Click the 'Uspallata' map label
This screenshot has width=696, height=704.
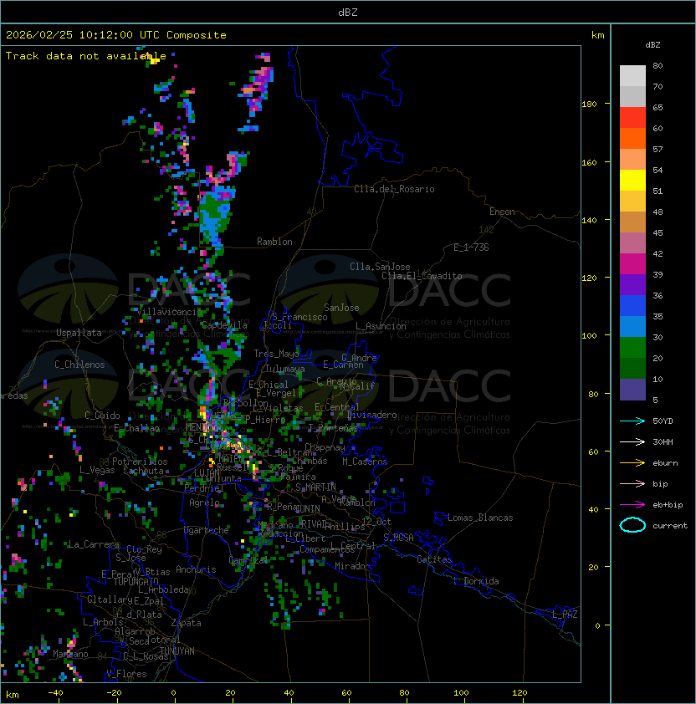[x=79, y=333]
